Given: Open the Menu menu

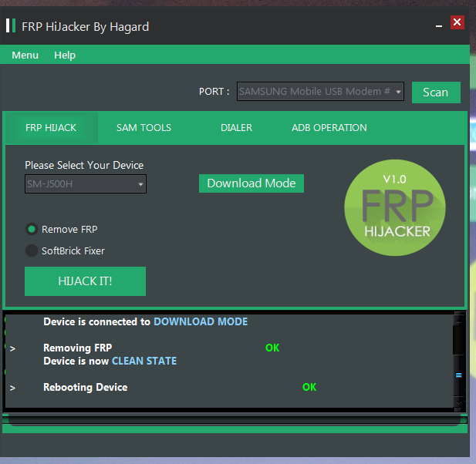Looking at the screenshot, I should [x=25, y=55].
